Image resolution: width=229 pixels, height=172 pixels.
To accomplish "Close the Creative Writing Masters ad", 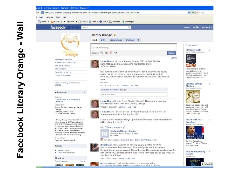I will tap(209, 84).
